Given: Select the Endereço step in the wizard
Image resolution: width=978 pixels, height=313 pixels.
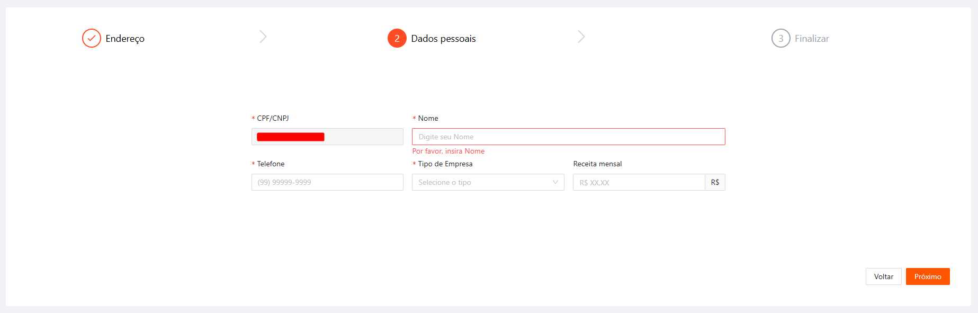Looking at the screenshot, I should pyautogui.click(x=124, y=38).
